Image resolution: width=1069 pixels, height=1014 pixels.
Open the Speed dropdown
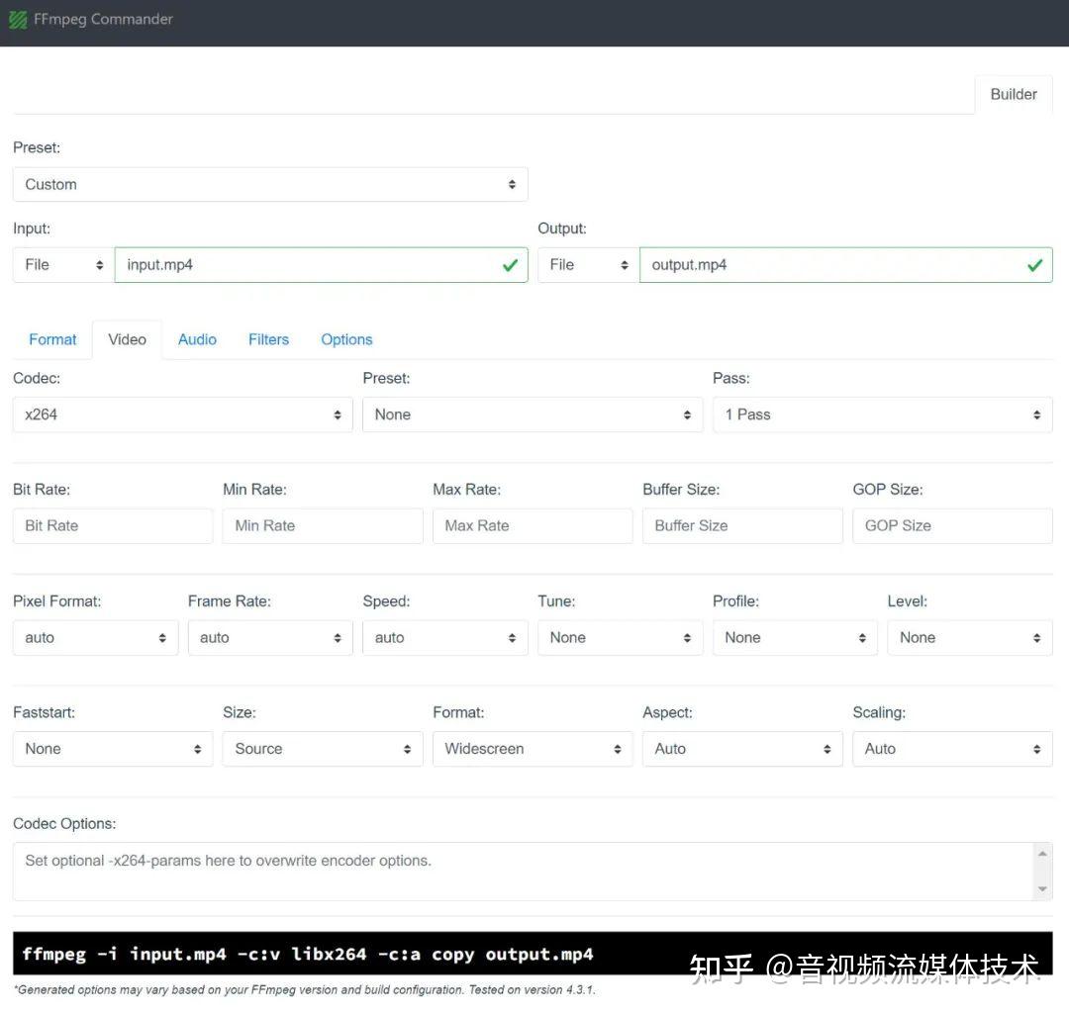coord(445,637)
